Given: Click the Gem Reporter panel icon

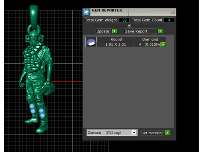Looking at the screenshot, I should [x=86, y=12].
